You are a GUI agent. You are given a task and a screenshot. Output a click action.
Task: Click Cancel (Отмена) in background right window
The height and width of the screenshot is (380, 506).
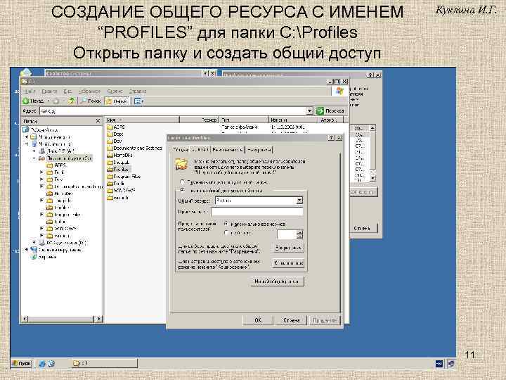pos(363,228)
